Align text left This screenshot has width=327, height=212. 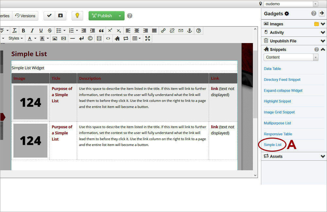point(128,31)
